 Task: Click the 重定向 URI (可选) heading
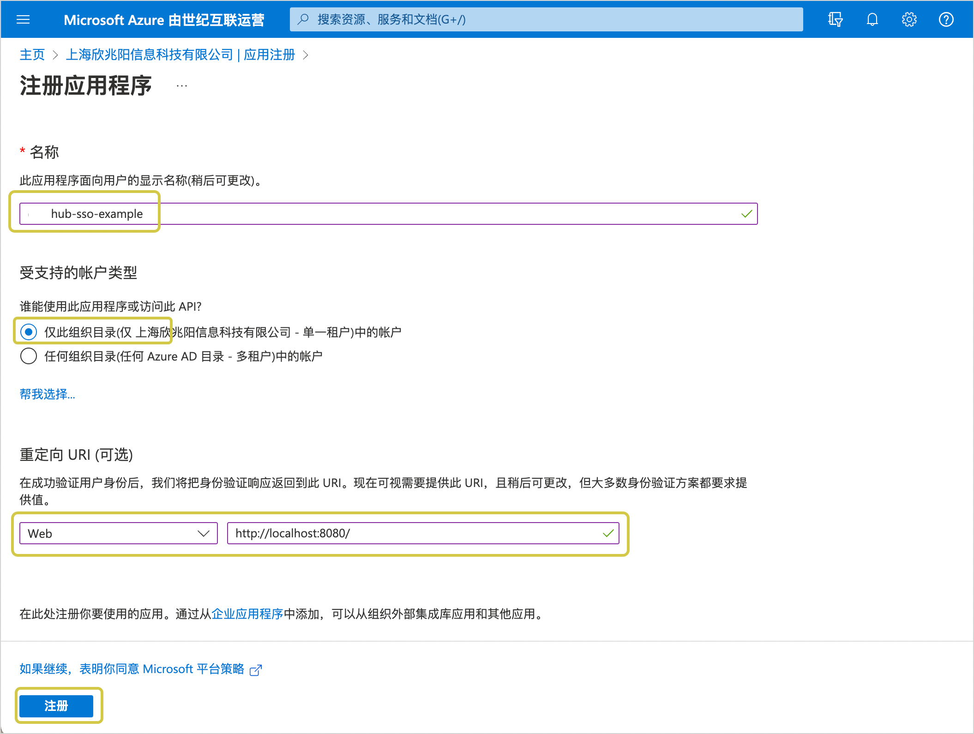click(76, 455)
